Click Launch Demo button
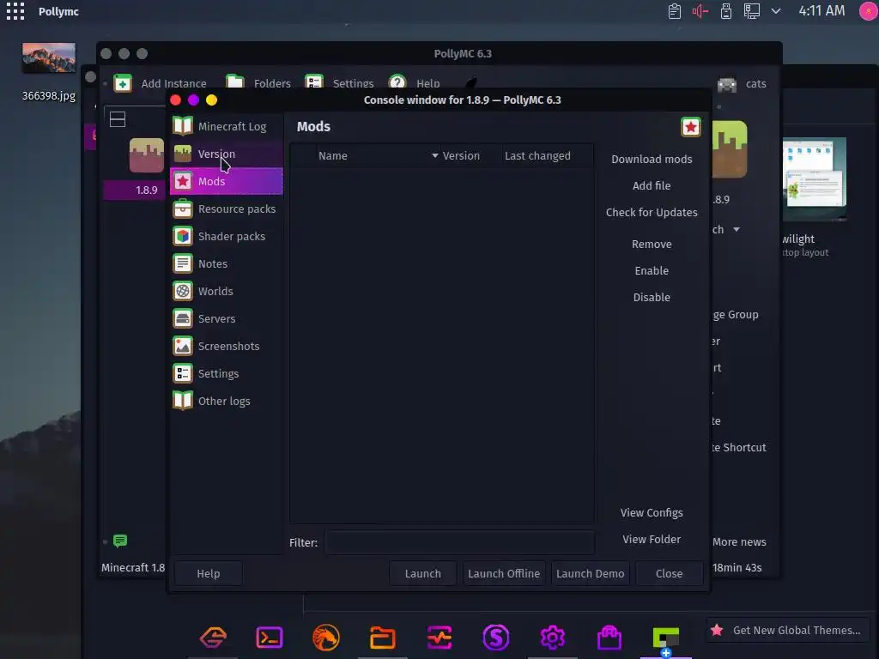The image size is (879, 659). [x=590, y=574]
